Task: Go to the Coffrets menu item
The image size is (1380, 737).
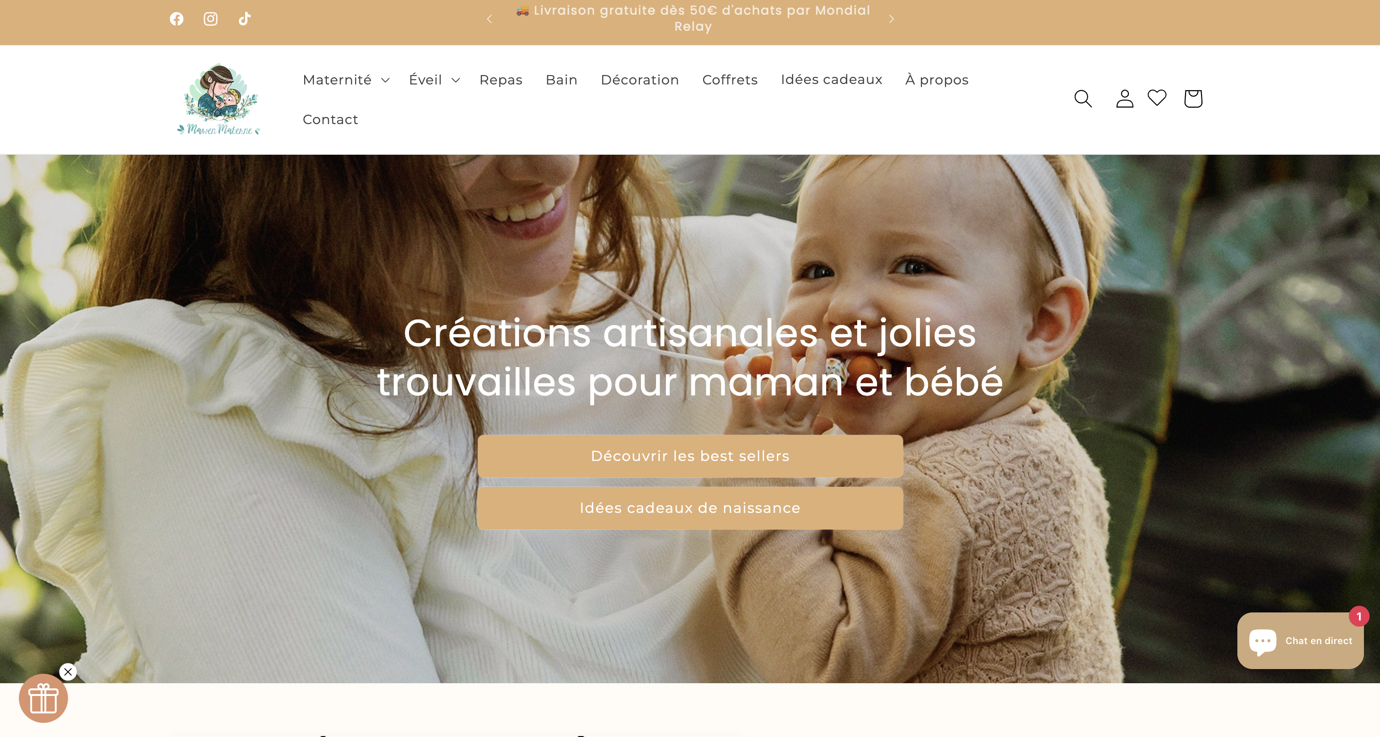Action: click(x=730, y=80)
